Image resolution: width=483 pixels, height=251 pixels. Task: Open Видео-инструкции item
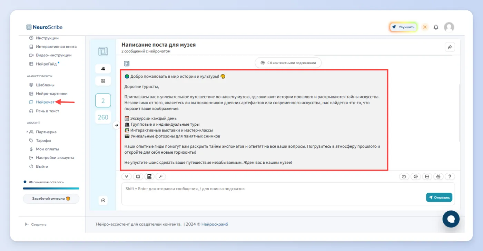(x=50, y=55)
